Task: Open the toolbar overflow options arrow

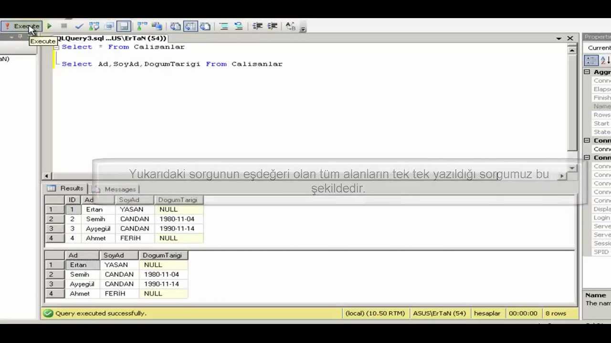Action: (303, 28)
